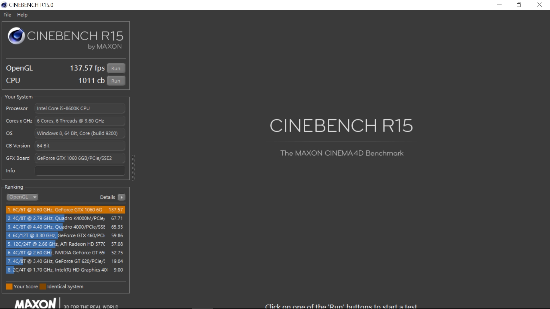Viewport: 550px width, 309px height.
Task: Click the Cores x GHz field
Action: (x=80, y=121)
